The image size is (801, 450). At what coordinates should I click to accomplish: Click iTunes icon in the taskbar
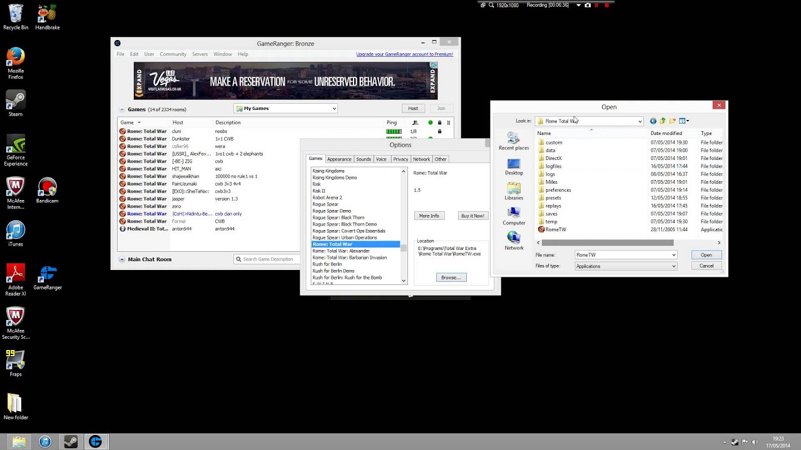click(x=44, y=442)
